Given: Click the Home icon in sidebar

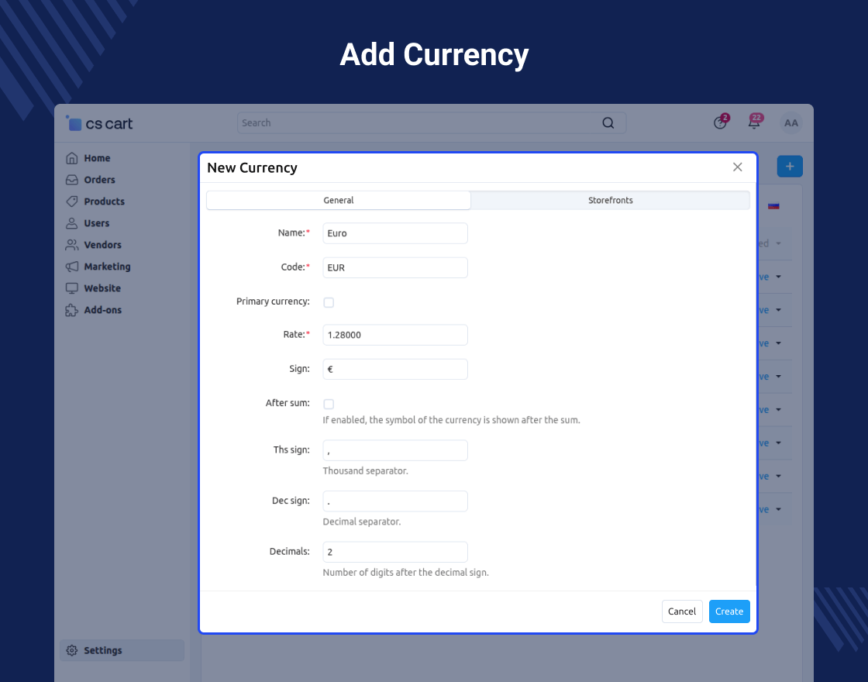Looking at the screenshot, I should coord(72,158).
